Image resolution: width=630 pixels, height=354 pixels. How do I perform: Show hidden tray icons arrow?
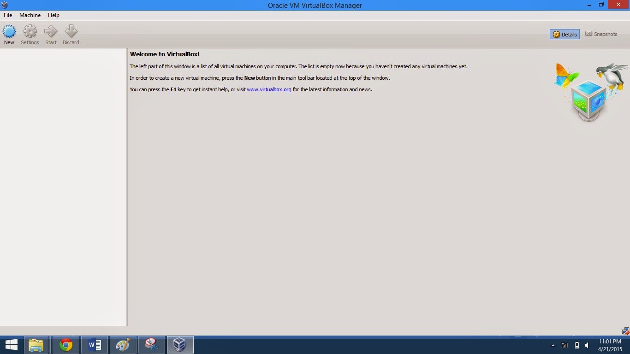(553, 345)
